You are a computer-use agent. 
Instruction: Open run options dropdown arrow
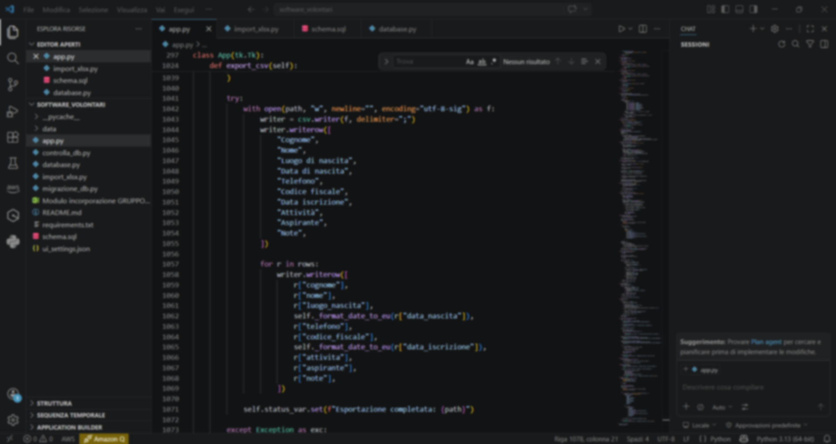(x=630, y=29)
